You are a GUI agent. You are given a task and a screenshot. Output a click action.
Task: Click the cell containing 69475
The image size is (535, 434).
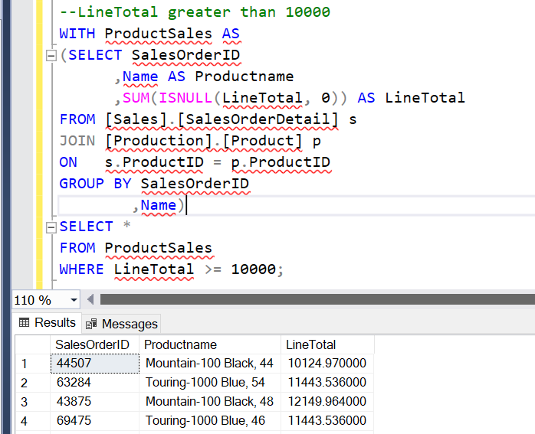point(94,420)
